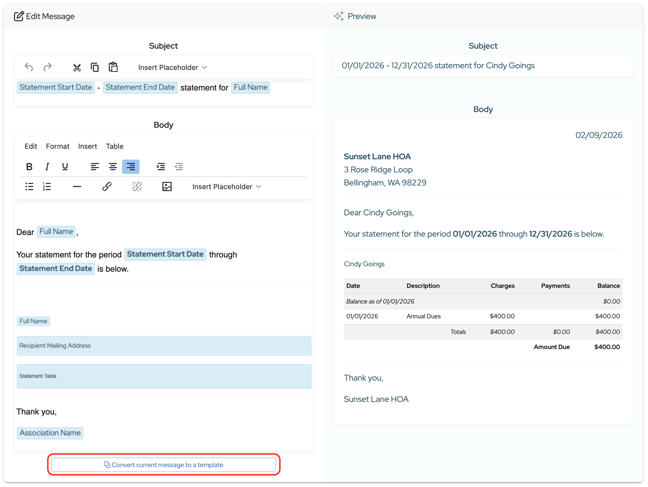
Task: Click the copy icon in subject toolbar
Action: pyautogui.click(x=95, y=67)
